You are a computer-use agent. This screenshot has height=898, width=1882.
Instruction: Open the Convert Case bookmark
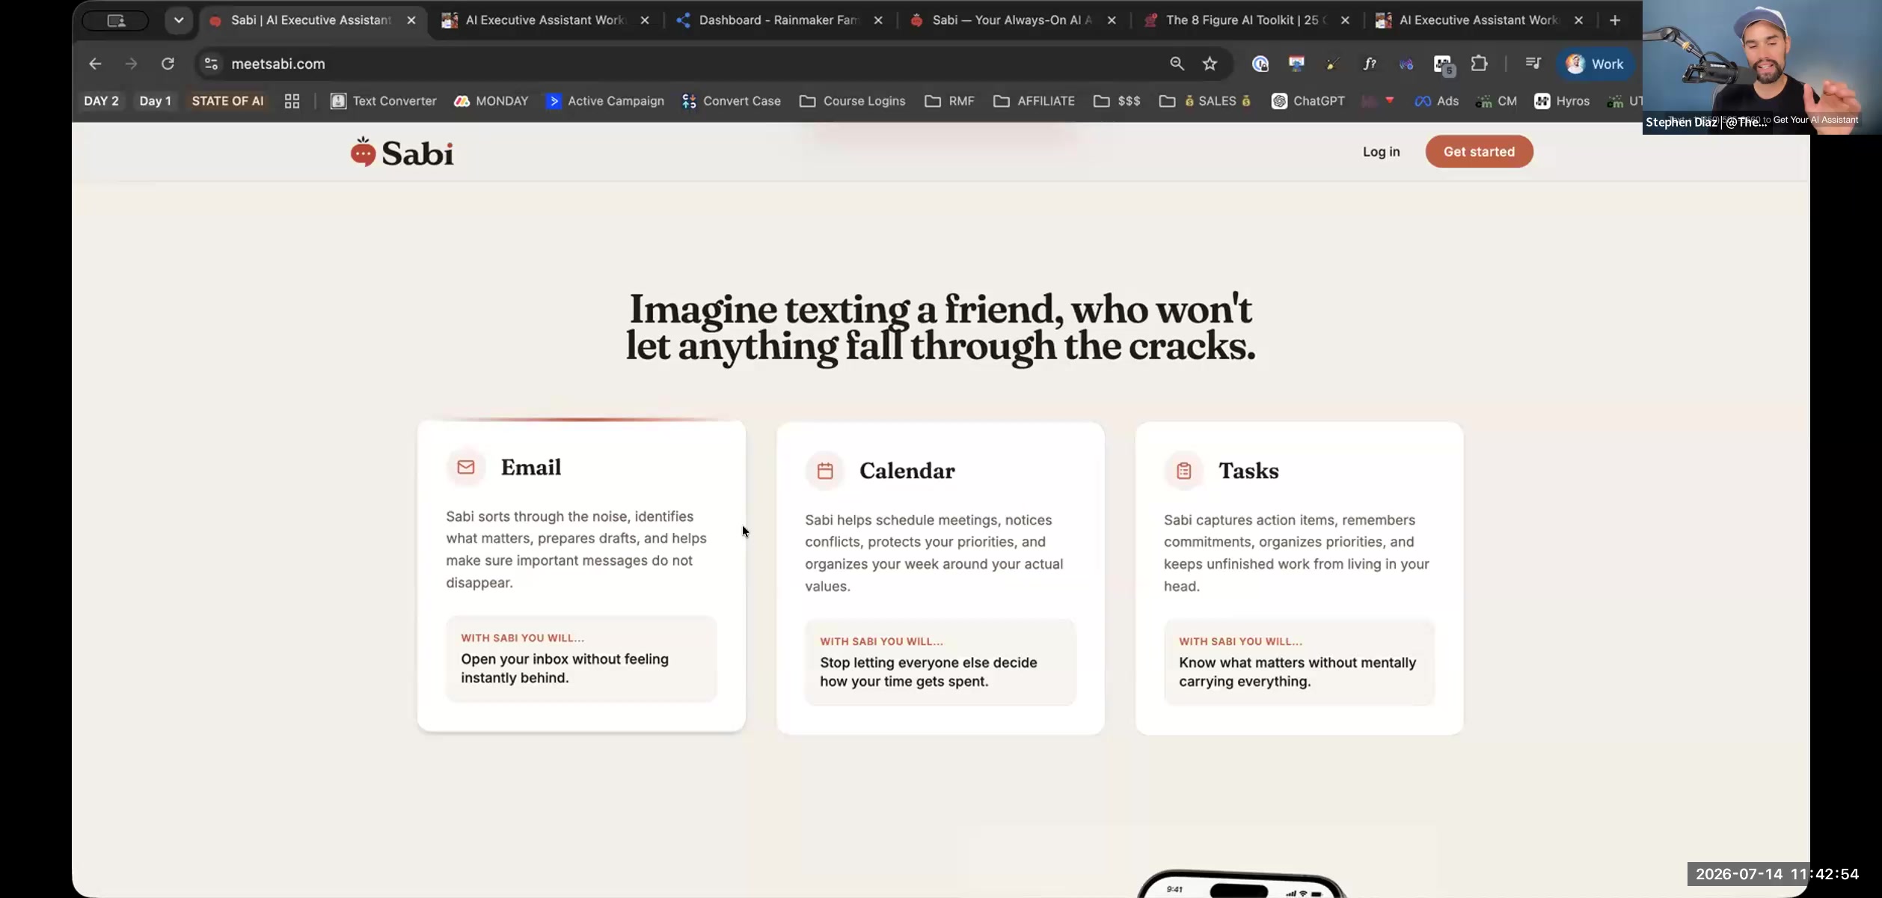click(732, 101)
